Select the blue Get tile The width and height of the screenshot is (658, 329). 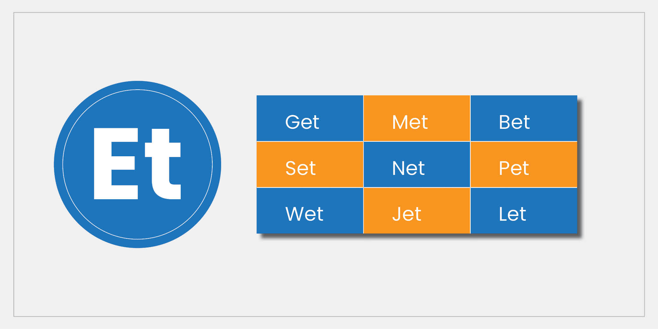tap(310, 118)
